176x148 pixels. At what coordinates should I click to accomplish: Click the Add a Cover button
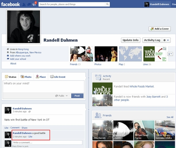[x=160, y=29]
